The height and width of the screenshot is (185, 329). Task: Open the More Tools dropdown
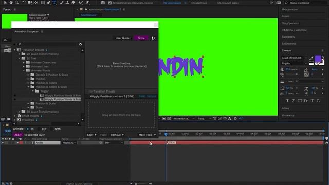pyautogui.click(x=148, y=135)
